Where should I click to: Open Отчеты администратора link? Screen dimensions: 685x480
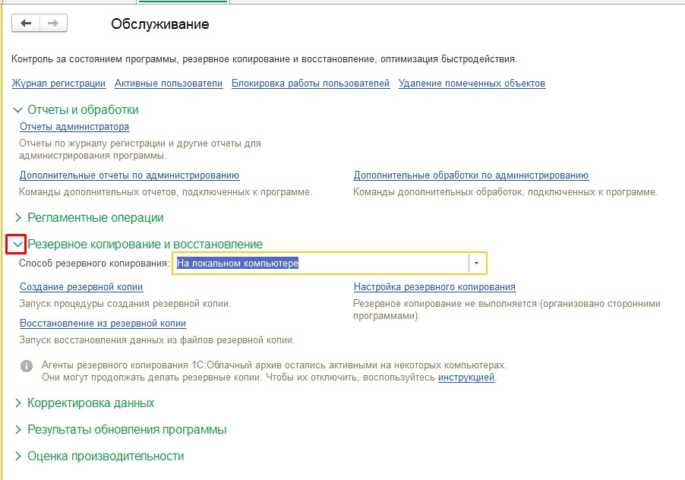(x=74, y=127)
